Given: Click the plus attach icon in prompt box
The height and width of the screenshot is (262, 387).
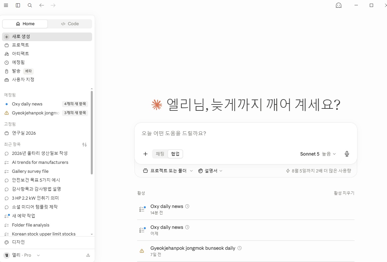Looking at the screenshot, I should [145, 154].
